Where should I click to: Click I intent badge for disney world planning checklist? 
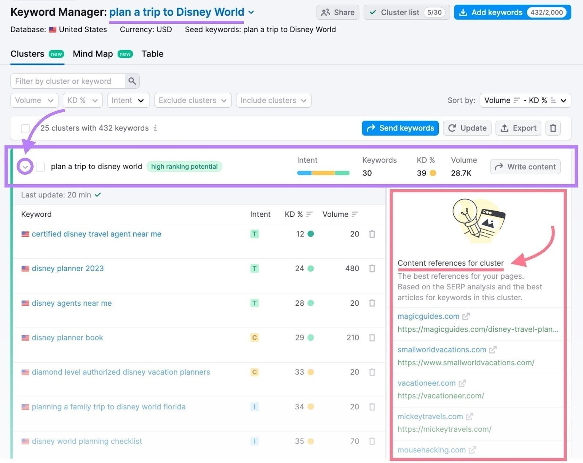click(x=254, y=441)
